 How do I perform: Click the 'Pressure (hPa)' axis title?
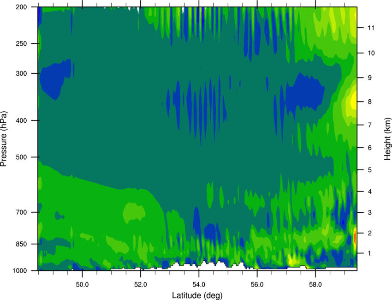tap(4, 139)
